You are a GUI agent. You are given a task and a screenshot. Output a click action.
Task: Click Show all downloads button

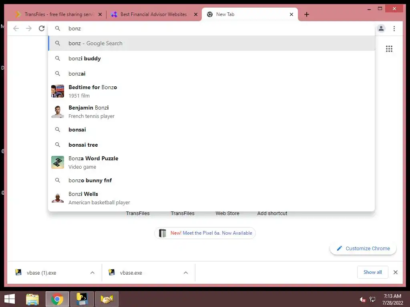[x=373, y=272]
